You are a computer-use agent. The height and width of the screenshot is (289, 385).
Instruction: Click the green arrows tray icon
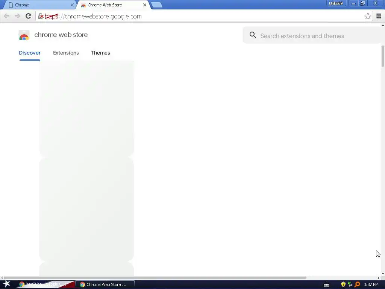click(x=350, y=284)
